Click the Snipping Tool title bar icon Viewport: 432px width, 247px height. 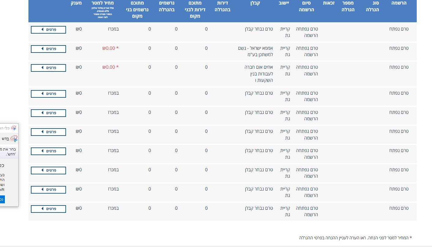(x=14, y=128)
